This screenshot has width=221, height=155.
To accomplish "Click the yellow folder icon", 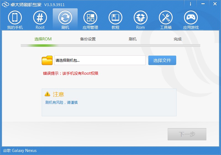I will [47, 60].
